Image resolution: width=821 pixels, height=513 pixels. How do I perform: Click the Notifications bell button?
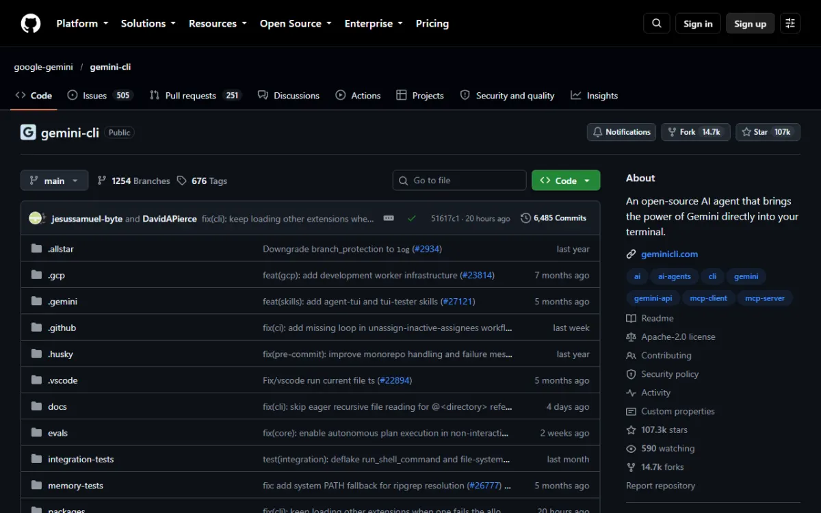621,132
